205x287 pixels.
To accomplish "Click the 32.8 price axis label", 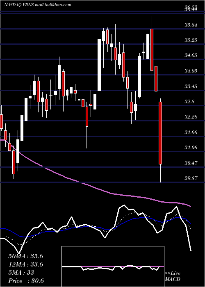I will pyautogui.click(x=189, y=102).
